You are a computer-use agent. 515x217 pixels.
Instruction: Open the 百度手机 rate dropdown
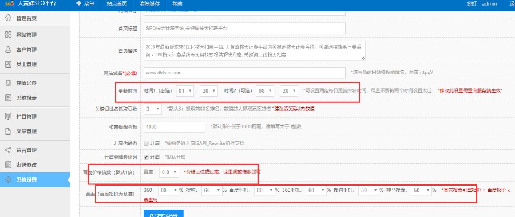[264, 190]
